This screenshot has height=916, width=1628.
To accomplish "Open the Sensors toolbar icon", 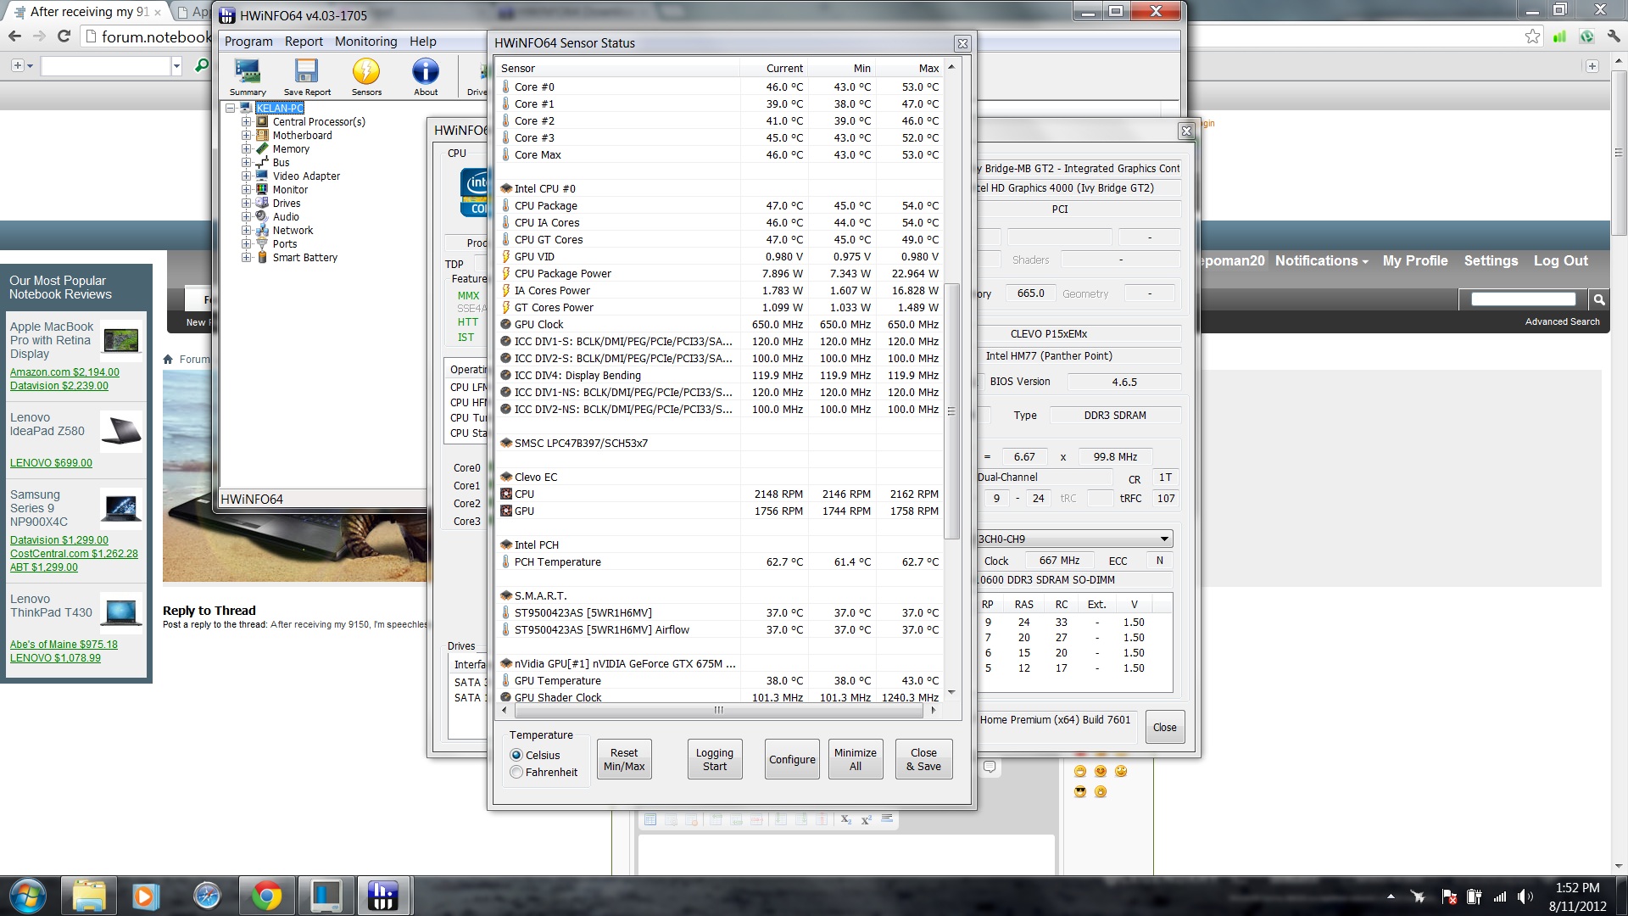I will 366,76.
